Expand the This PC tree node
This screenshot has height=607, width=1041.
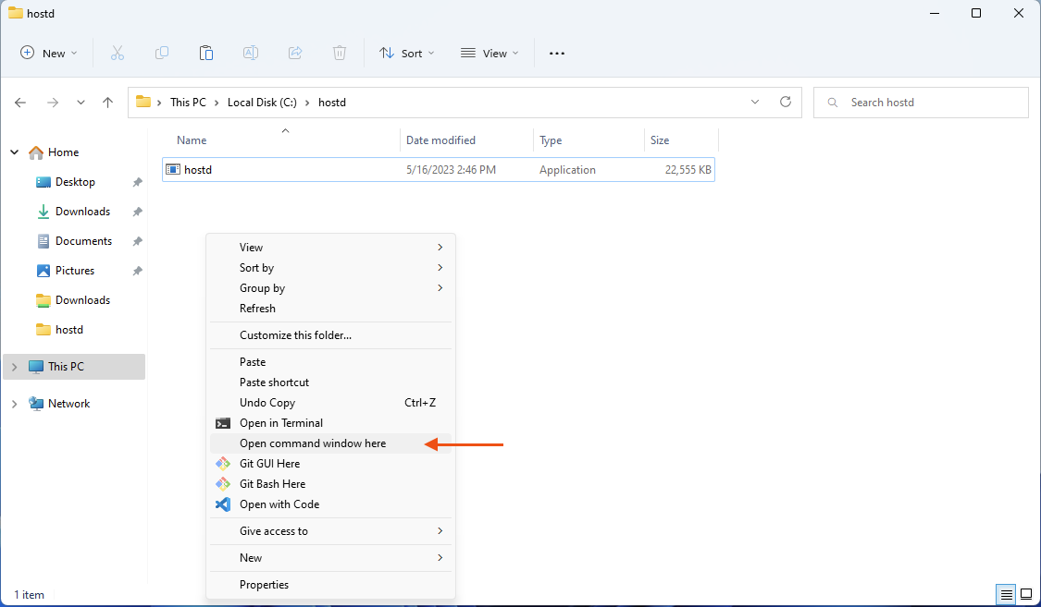click(14, 367)
